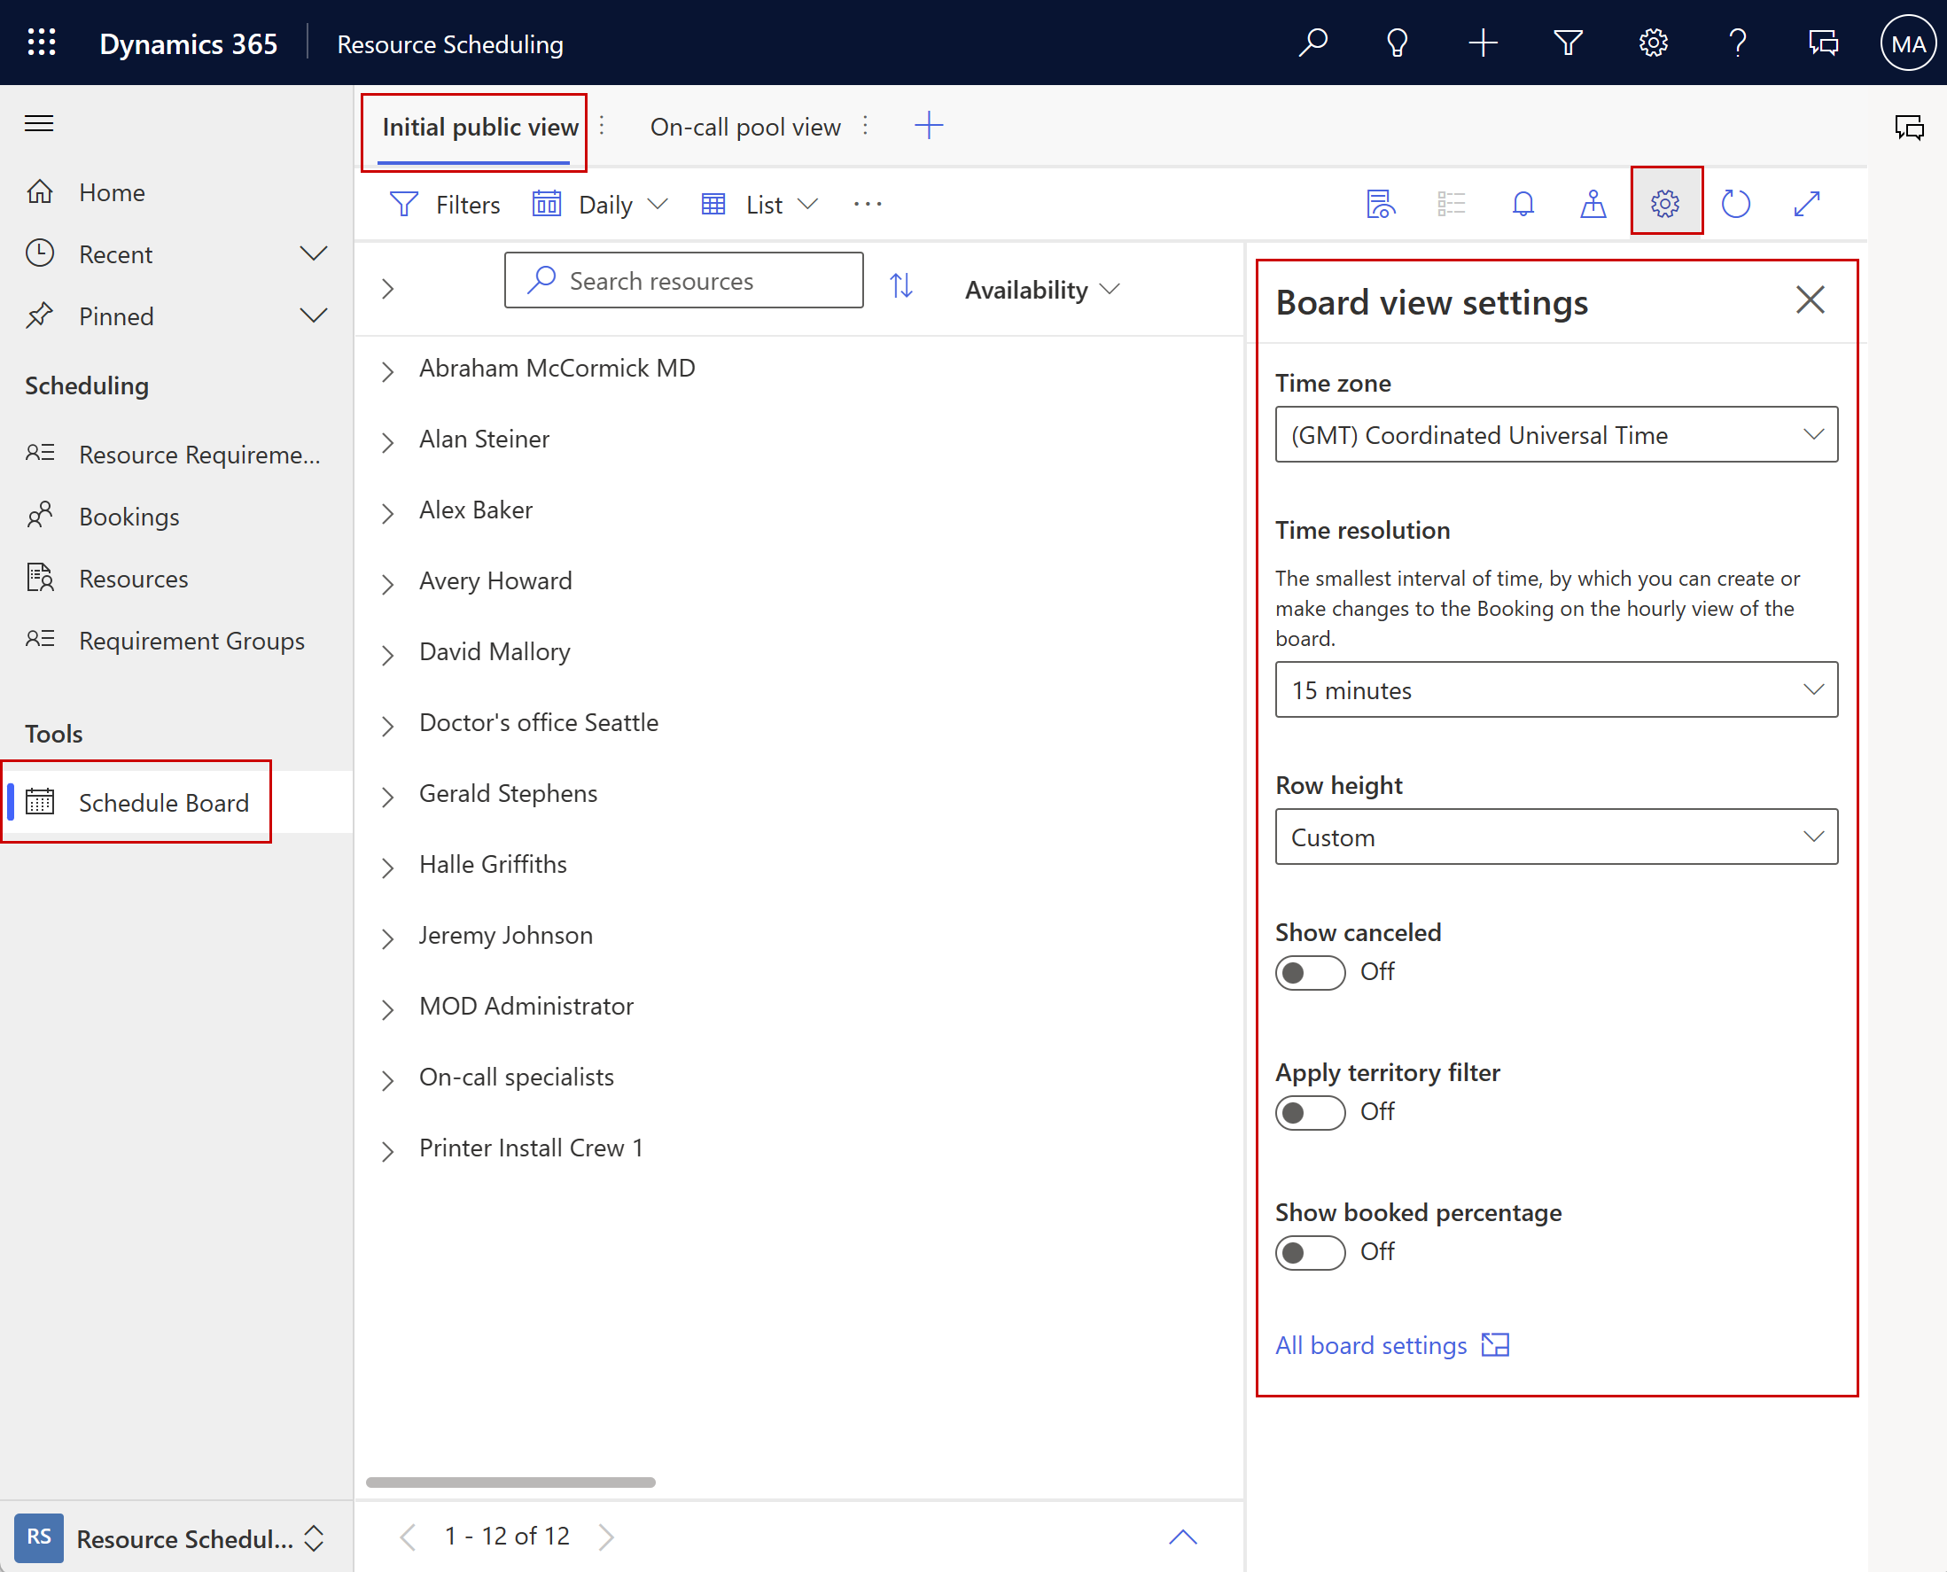Image resolution: width=1947 pixels, height=1572 pixels.
Task: Click add new schedule board tab
Action: (x=927, y=125)
